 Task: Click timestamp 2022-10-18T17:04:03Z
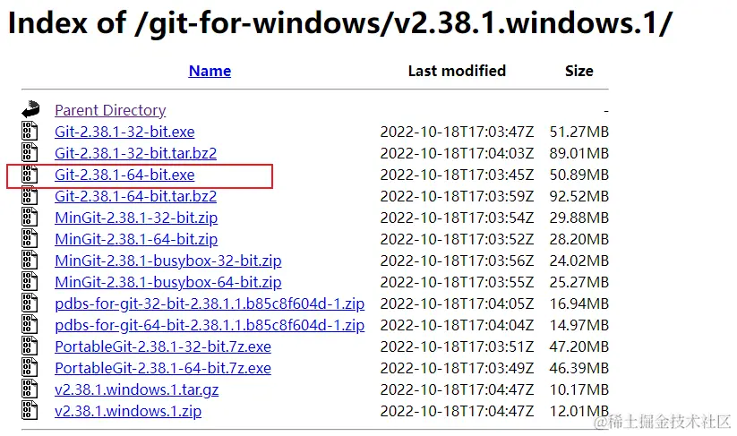(457, 153)
